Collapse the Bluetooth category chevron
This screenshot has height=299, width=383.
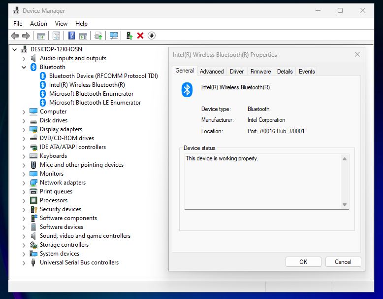point(24,67)
